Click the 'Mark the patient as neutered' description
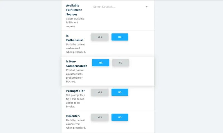223x133 pixels. (76, 124)
